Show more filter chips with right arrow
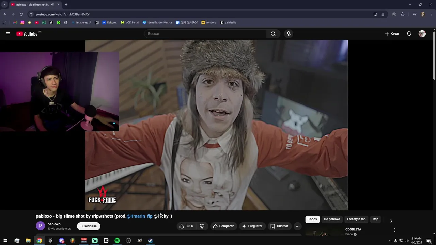This screenshot has width=436, height=245. (x=391, y=220)
